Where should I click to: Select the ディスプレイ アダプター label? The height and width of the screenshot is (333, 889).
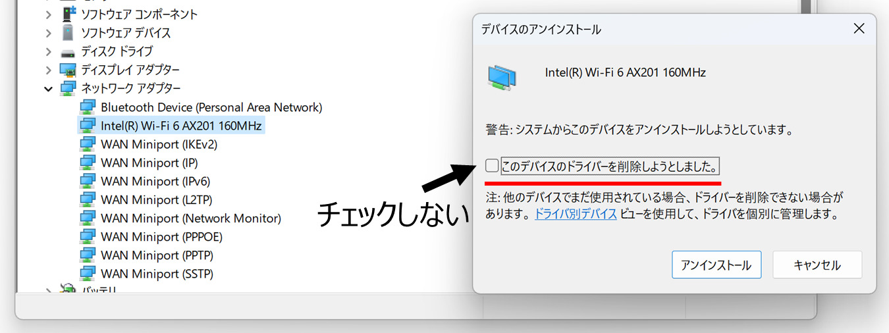coord(130,70)
